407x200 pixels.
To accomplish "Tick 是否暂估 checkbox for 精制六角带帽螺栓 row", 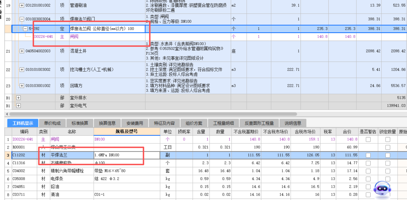I will [x=368, y=171].
